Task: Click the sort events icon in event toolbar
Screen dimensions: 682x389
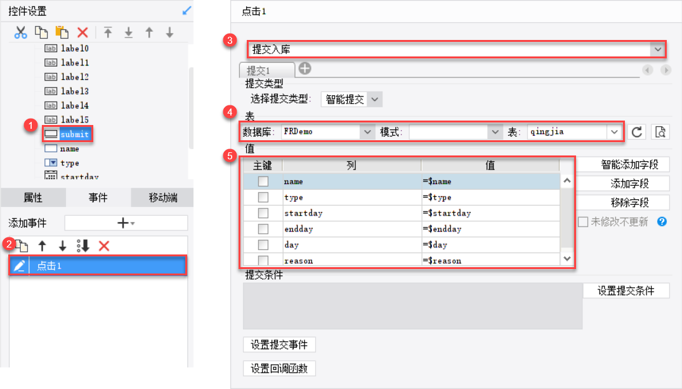Action: pos(83,246)
